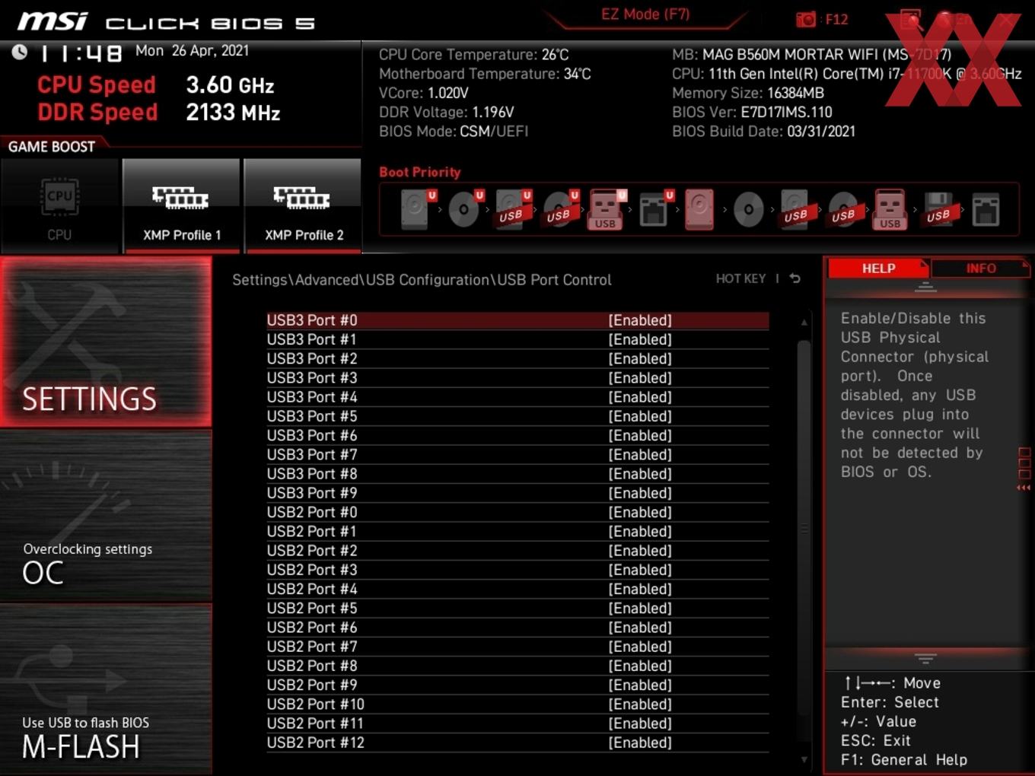Image resolution: width=1035 pixels, height=776 pixels.
Task: Switch to EZ Mode (F7)
Action: point(645,14)
